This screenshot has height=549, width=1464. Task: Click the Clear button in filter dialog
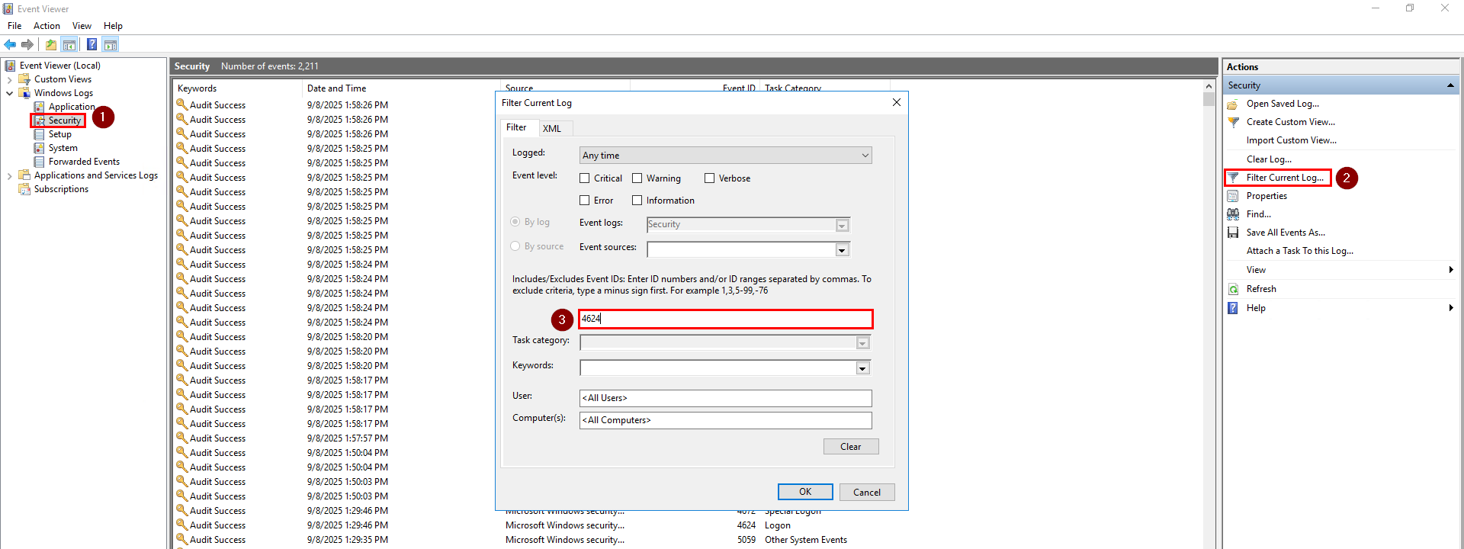pos(850,447)
